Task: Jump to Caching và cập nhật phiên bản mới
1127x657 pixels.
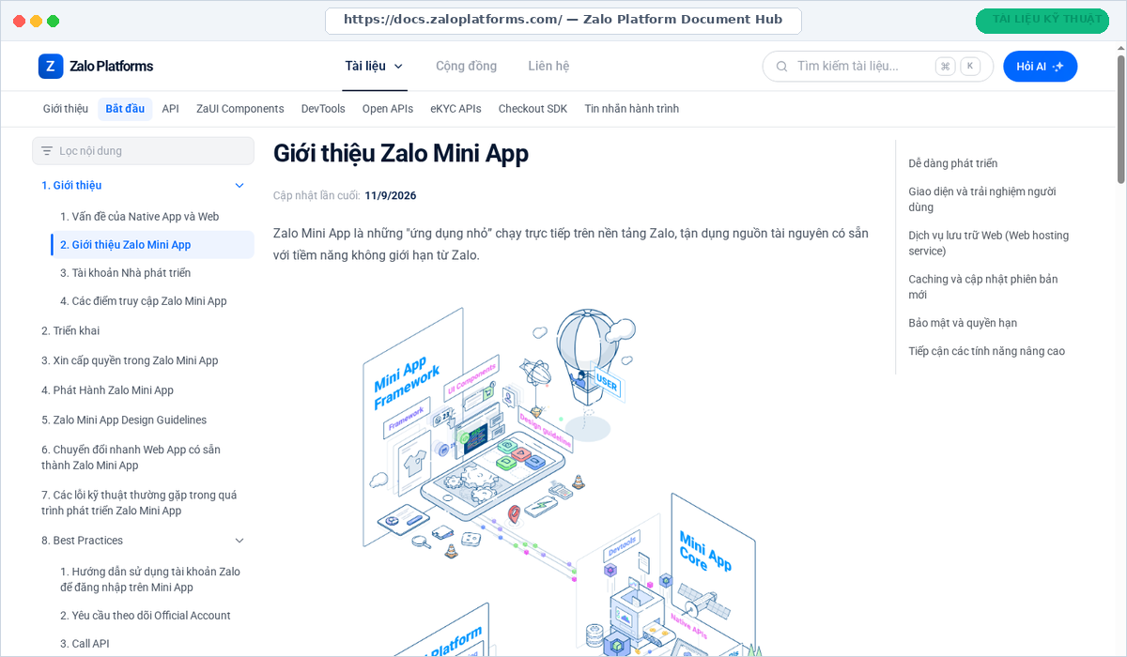Action: click(983, 287)
